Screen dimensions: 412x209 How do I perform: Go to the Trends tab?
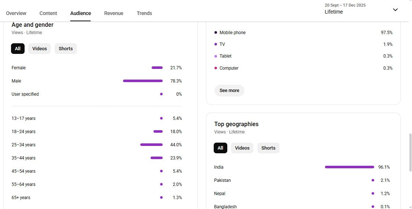[144, 13]
